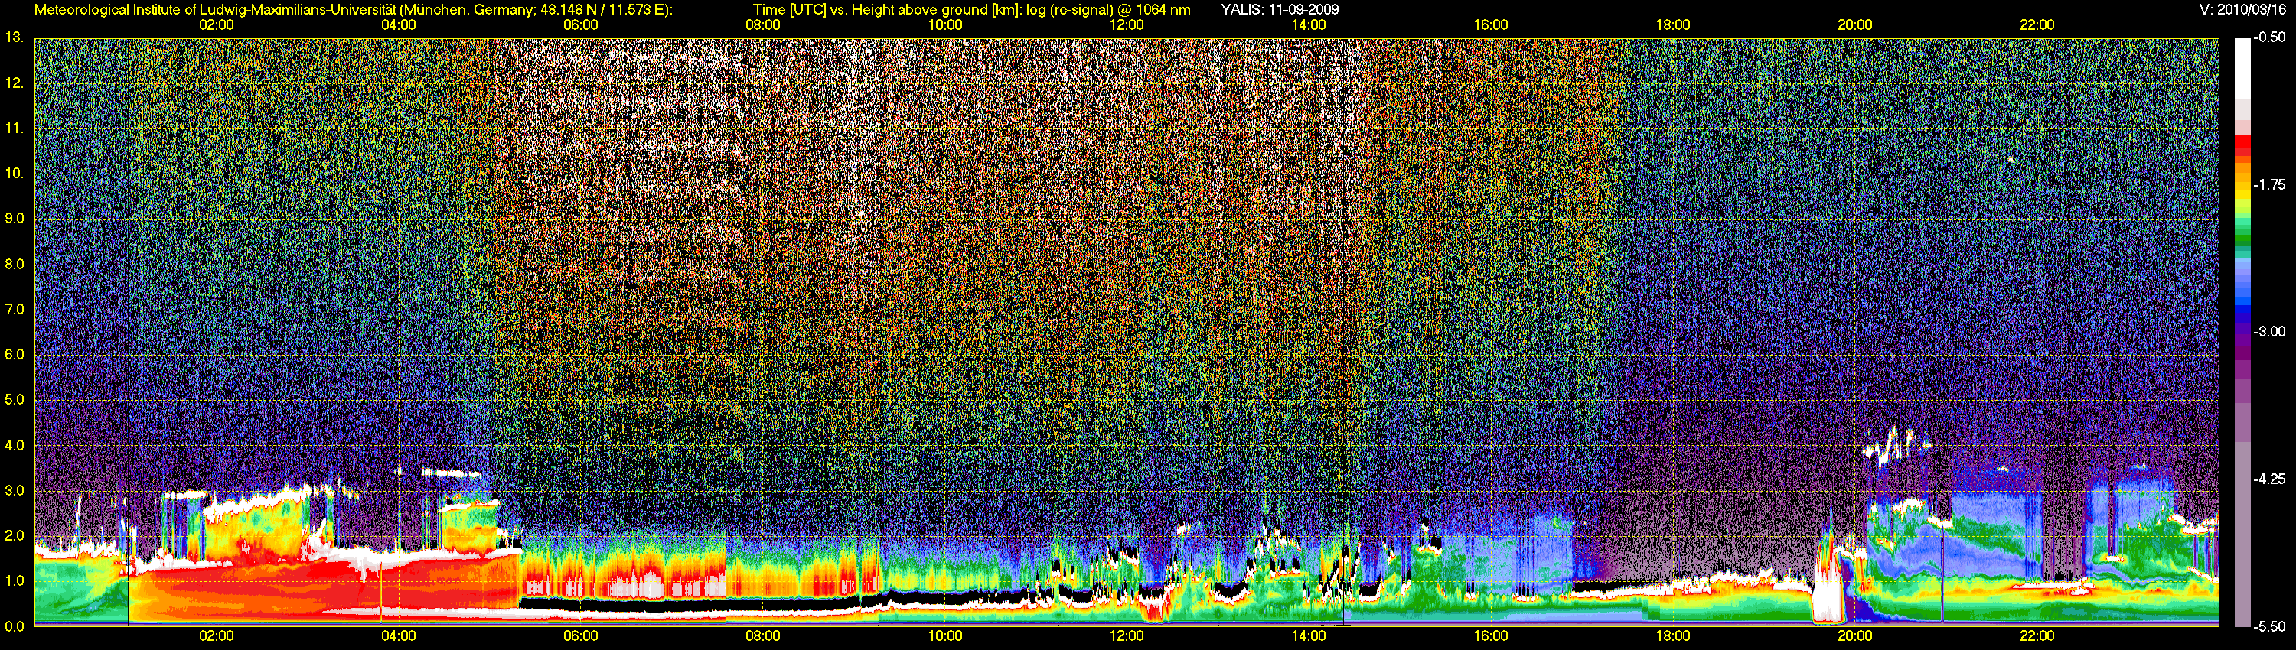
Task: Click the -1.75 color scale value
Action: coord(2269,184)
